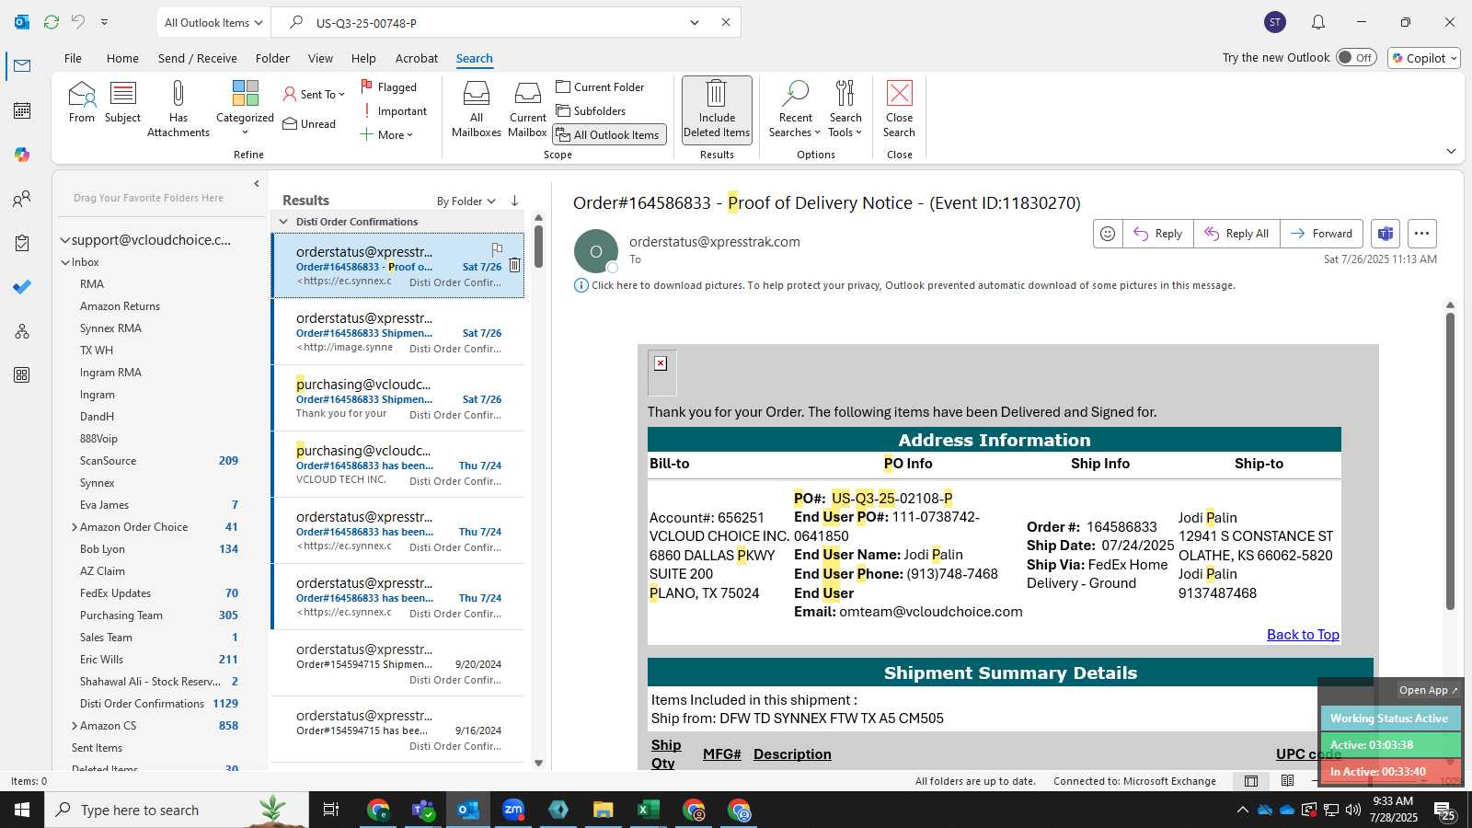
Task: Clear the search box text
Action: (x=725, y=22)
